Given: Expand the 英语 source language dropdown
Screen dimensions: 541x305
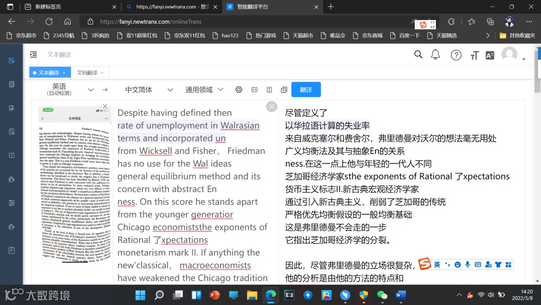Looking at the screenshot, I should point(91,90).
